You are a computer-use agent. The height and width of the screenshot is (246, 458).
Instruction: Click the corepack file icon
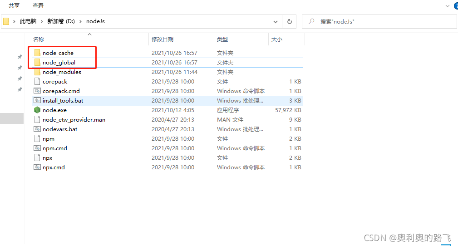[37, 82]
